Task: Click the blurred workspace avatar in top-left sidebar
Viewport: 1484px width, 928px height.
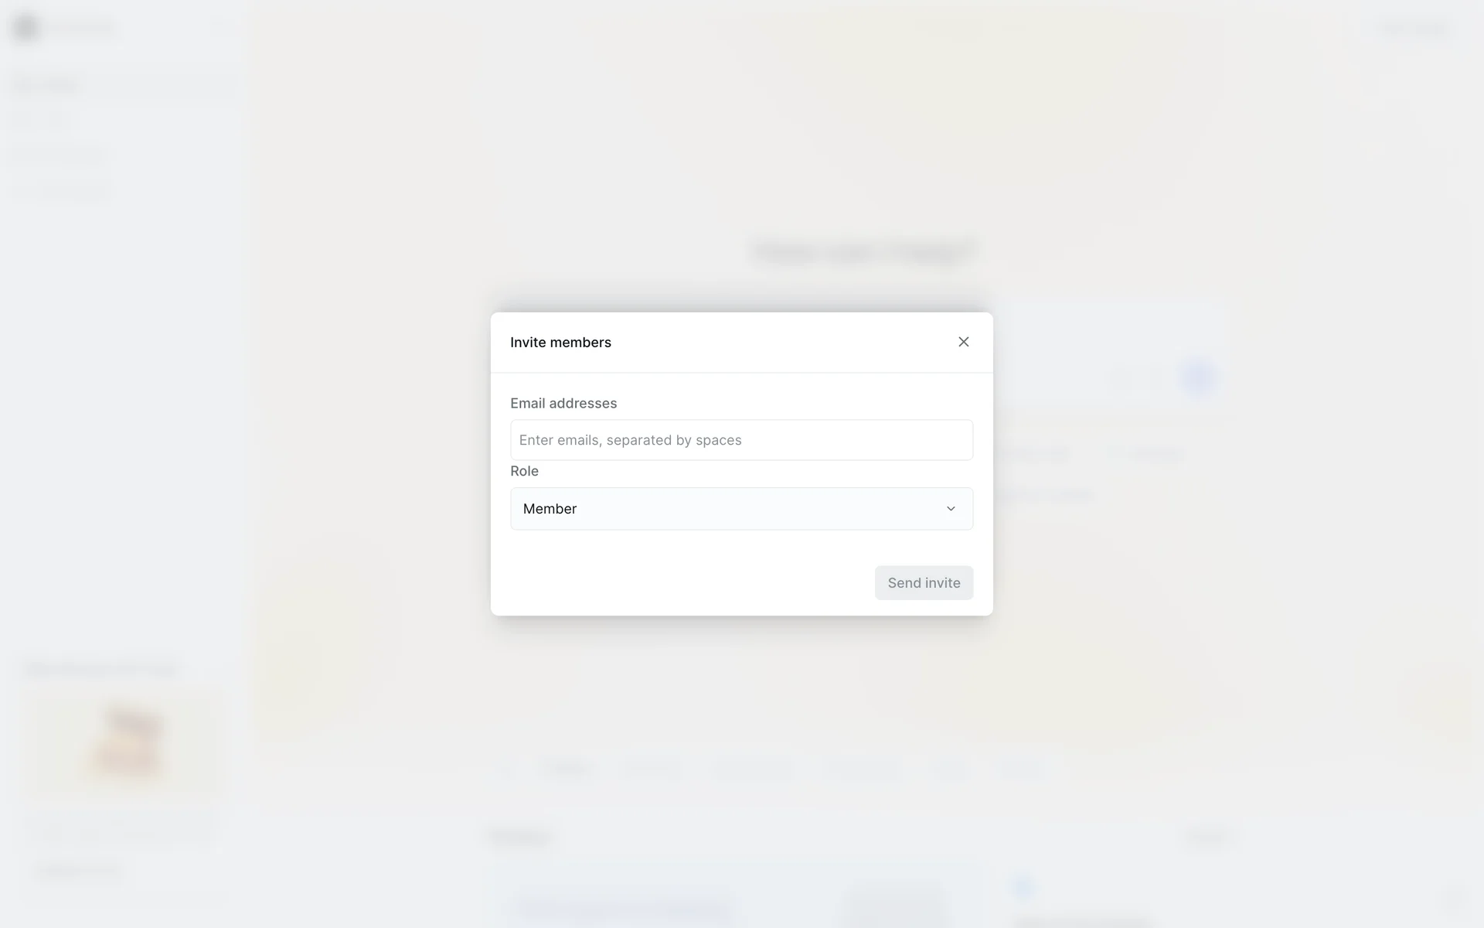Action: (26, 28)
